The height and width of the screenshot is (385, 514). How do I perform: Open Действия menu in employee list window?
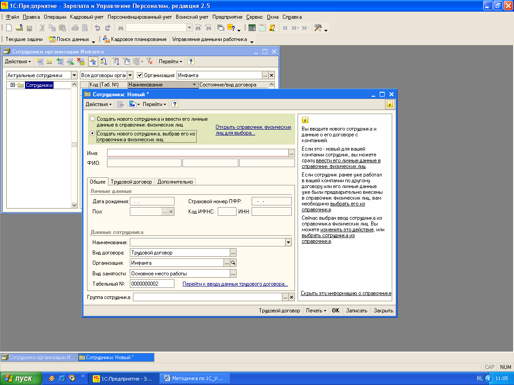tap(18, 61)
